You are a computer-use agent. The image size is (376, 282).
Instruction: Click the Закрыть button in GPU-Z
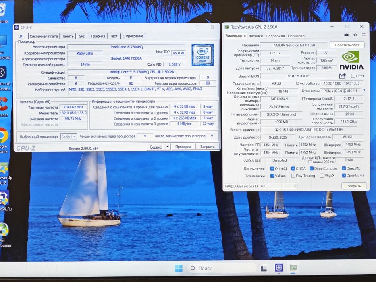pos(354,186)
